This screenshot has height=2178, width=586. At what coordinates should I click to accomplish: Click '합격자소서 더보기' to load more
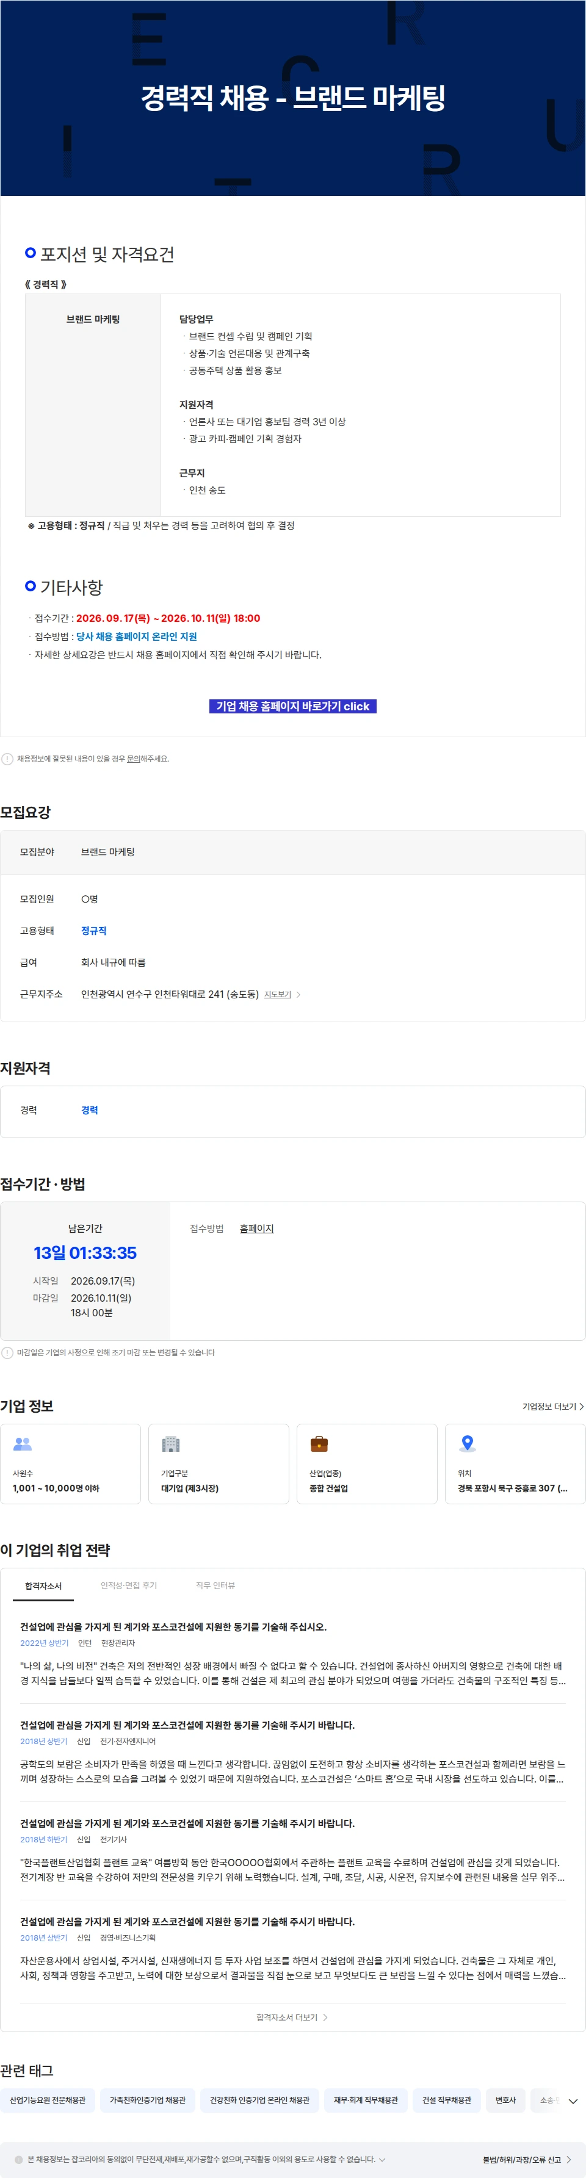tap(292, 2018)
